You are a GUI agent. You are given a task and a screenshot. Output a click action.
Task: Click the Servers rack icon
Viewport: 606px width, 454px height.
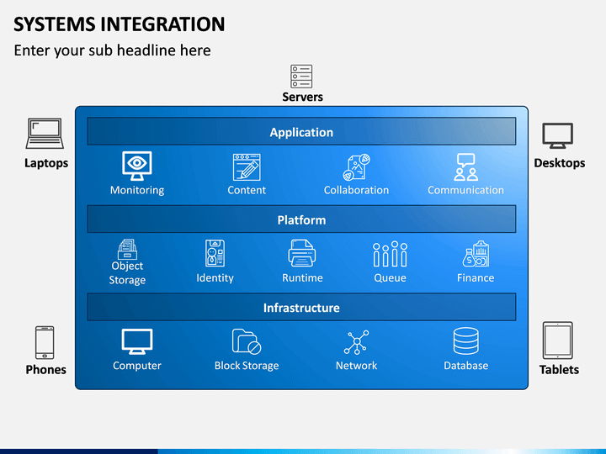coord(301,77)
